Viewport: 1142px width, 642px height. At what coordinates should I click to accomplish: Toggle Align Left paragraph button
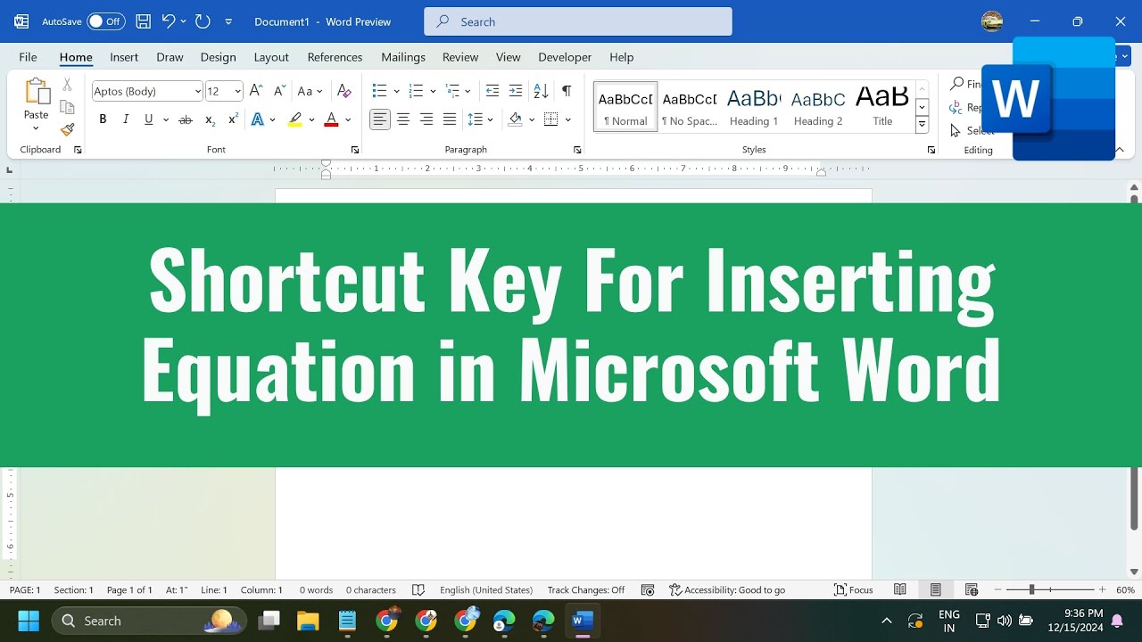[380, 119]
